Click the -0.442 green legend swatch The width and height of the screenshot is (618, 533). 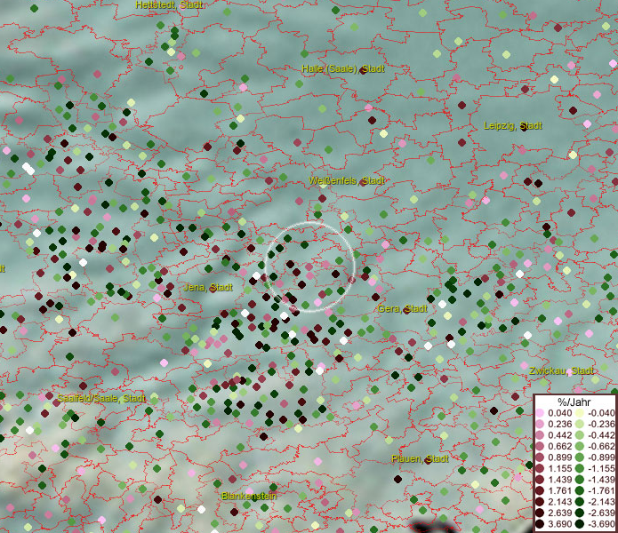(580, 435)
